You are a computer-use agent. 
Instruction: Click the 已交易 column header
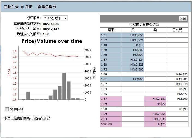pyautogui.click(x=177, y=30)
